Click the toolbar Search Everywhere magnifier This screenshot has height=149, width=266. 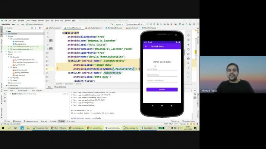[194, 24]
